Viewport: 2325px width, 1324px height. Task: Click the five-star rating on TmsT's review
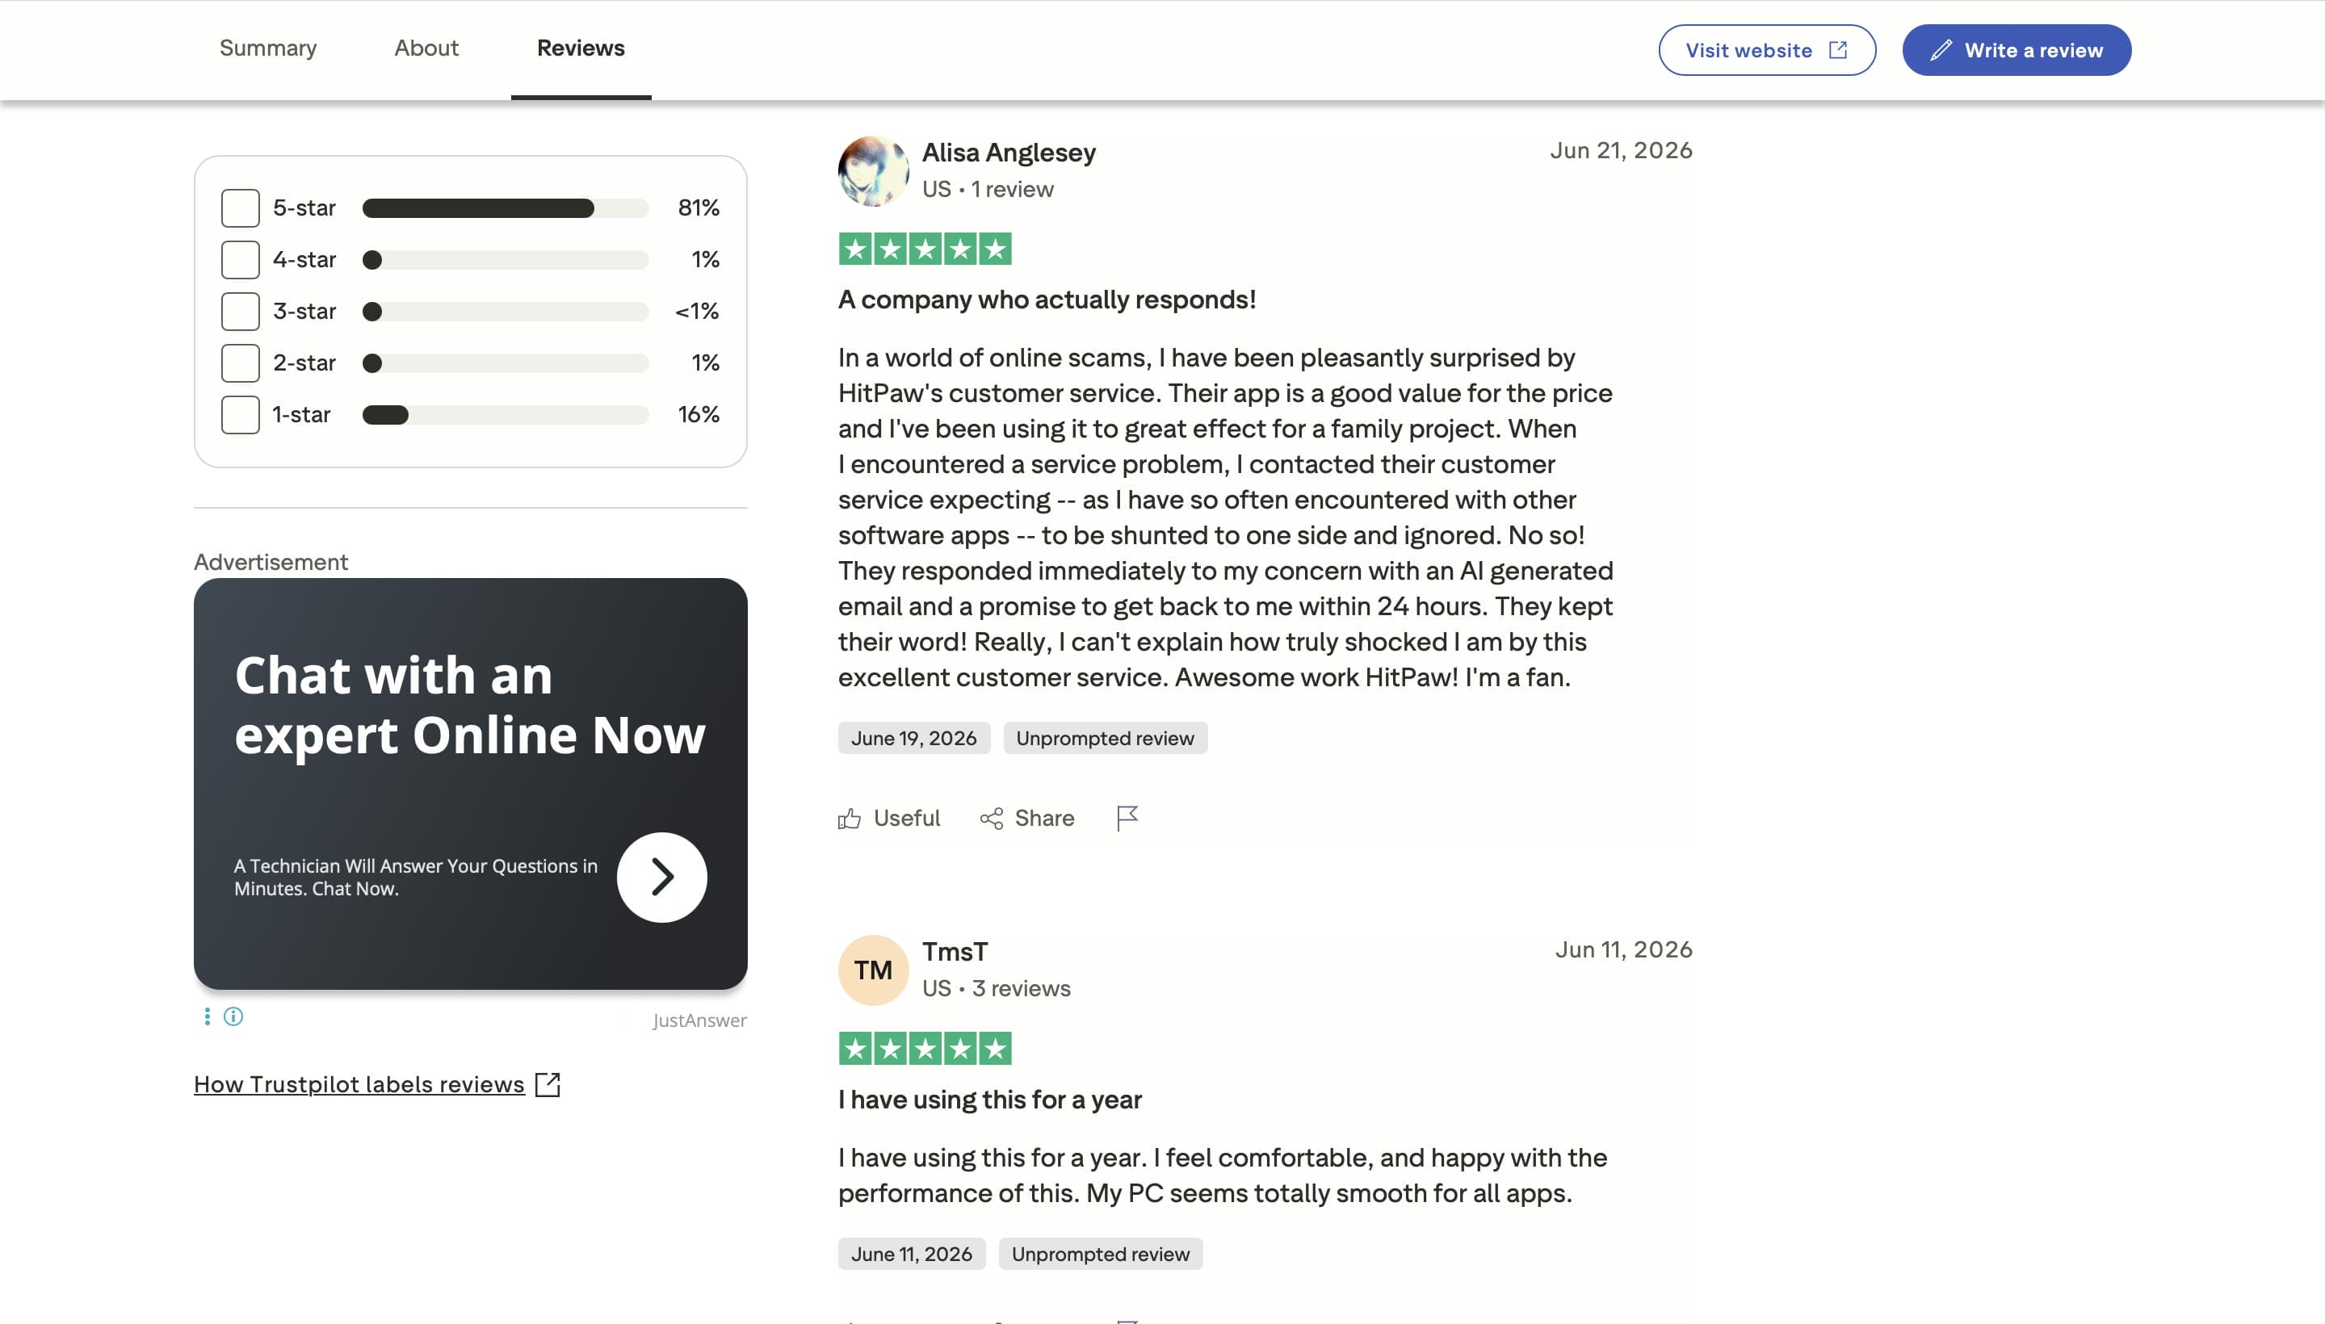coord(924,1050)
